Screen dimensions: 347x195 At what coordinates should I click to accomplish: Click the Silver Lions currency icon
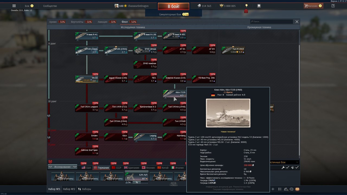point(199,6)
